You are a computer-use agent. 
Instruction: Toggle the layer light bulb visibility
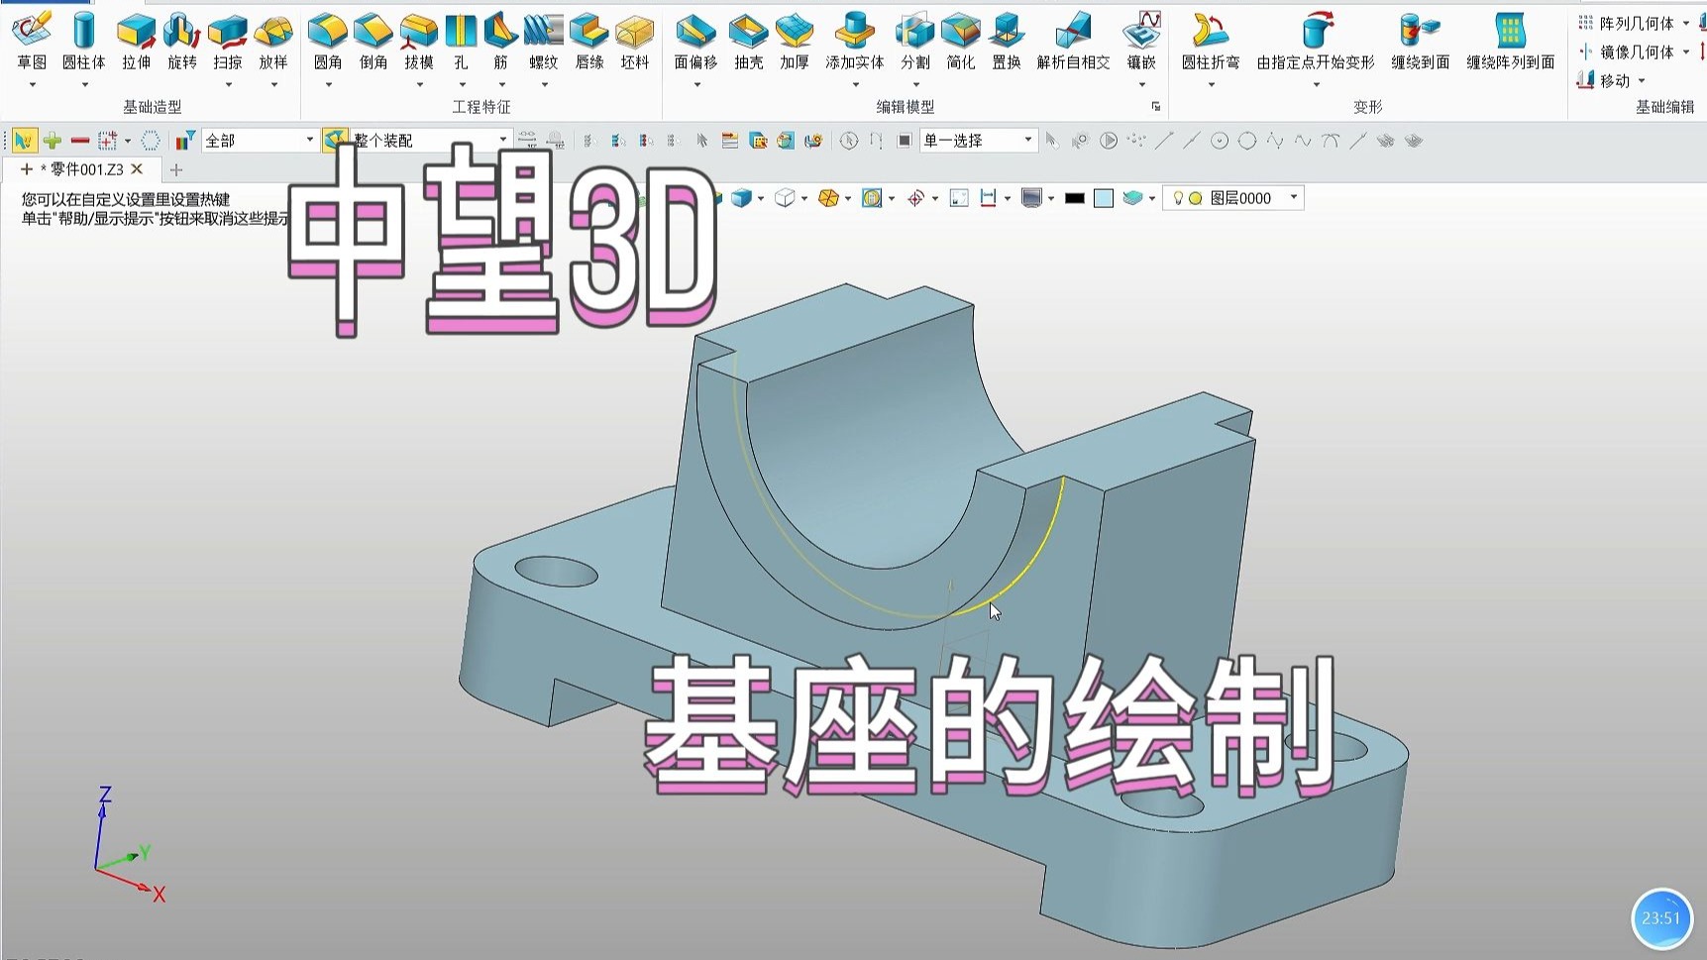click(1178, 198)
